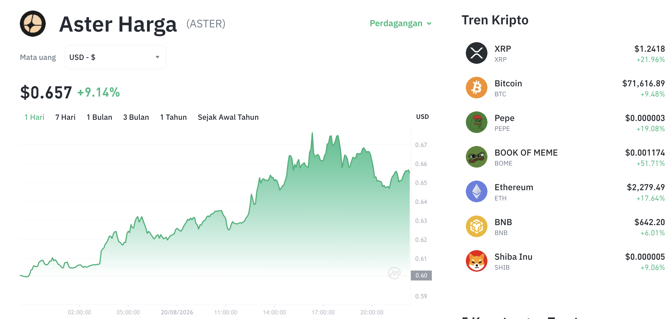Image resolution: width=670 pixels, height=319 pixels.
Task: Click the currency dropdown arrow
Action: pos(157,57)
